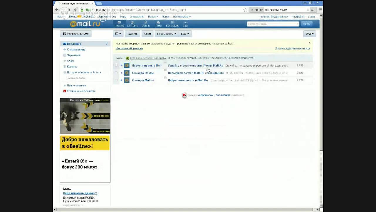Click the unread dot for Команда Почты
The width and height of the screenshot is (376, 212).
[x=121, y=73]
